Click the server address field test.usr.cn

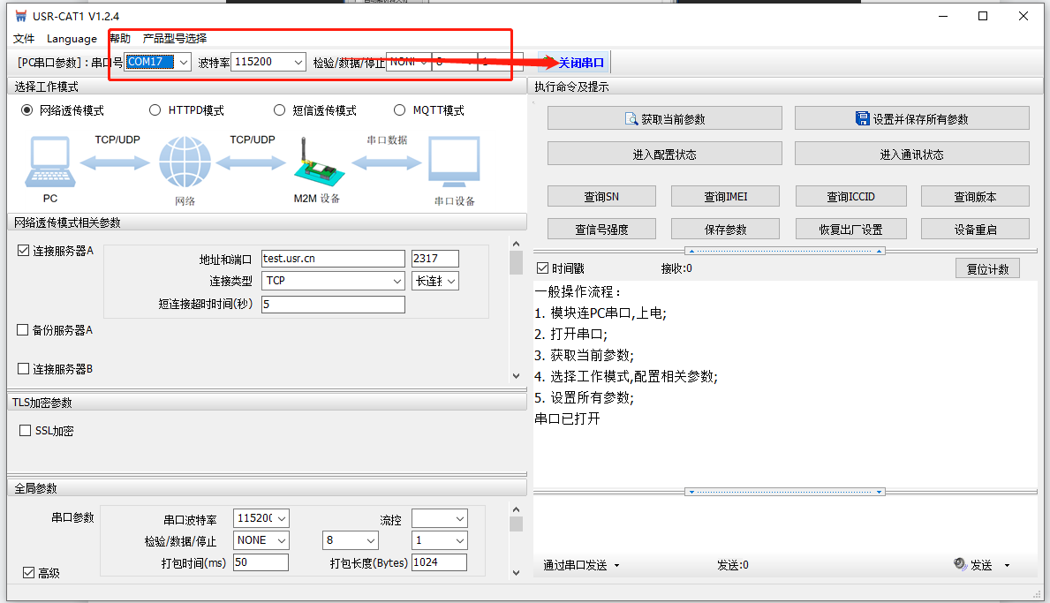(333, 259)
